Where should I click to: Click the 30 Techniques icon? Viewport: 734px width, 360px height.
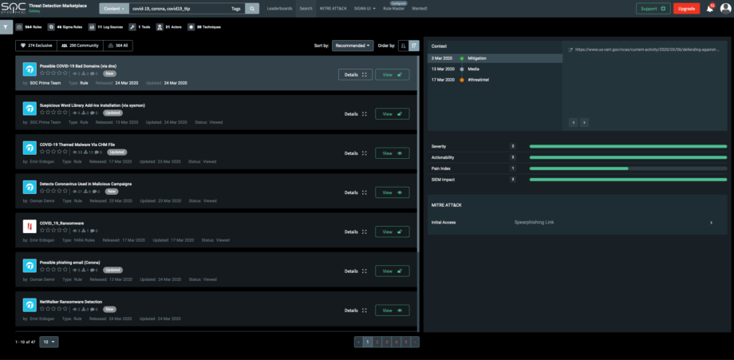pyautogui.click(x=191, y=26)
